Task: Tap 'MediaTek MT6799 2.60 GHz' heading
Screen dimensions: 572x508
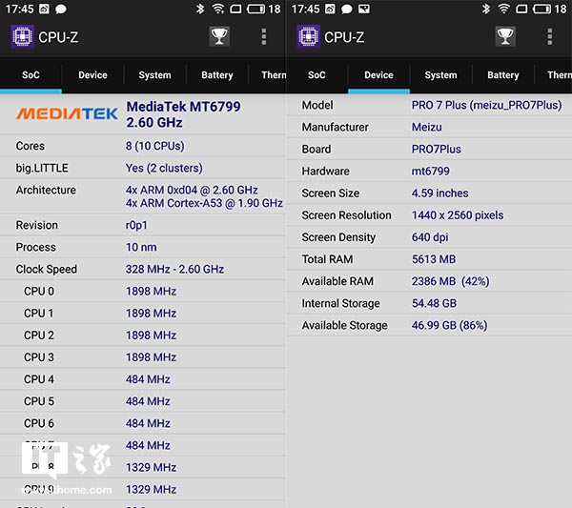Action: (x=183, y=114)
